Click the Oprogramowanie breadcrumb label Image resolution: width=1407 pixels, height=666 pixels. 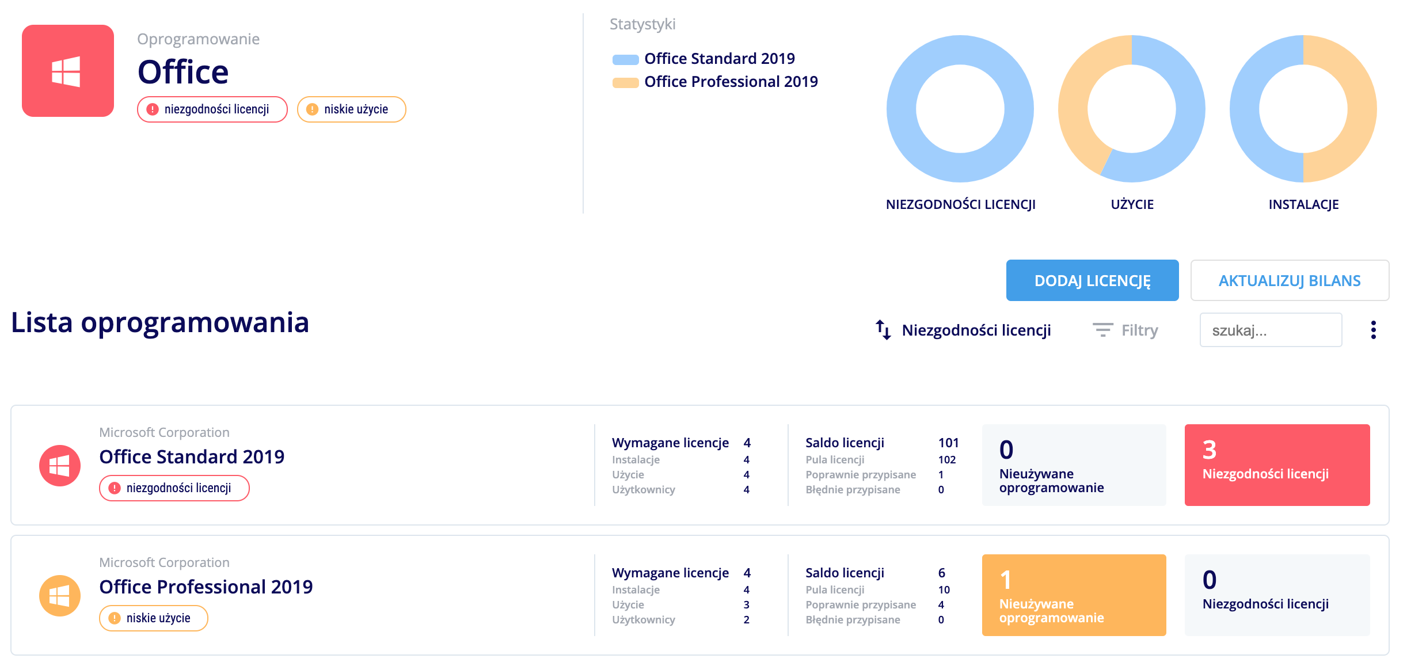click(x=198, y=39)
